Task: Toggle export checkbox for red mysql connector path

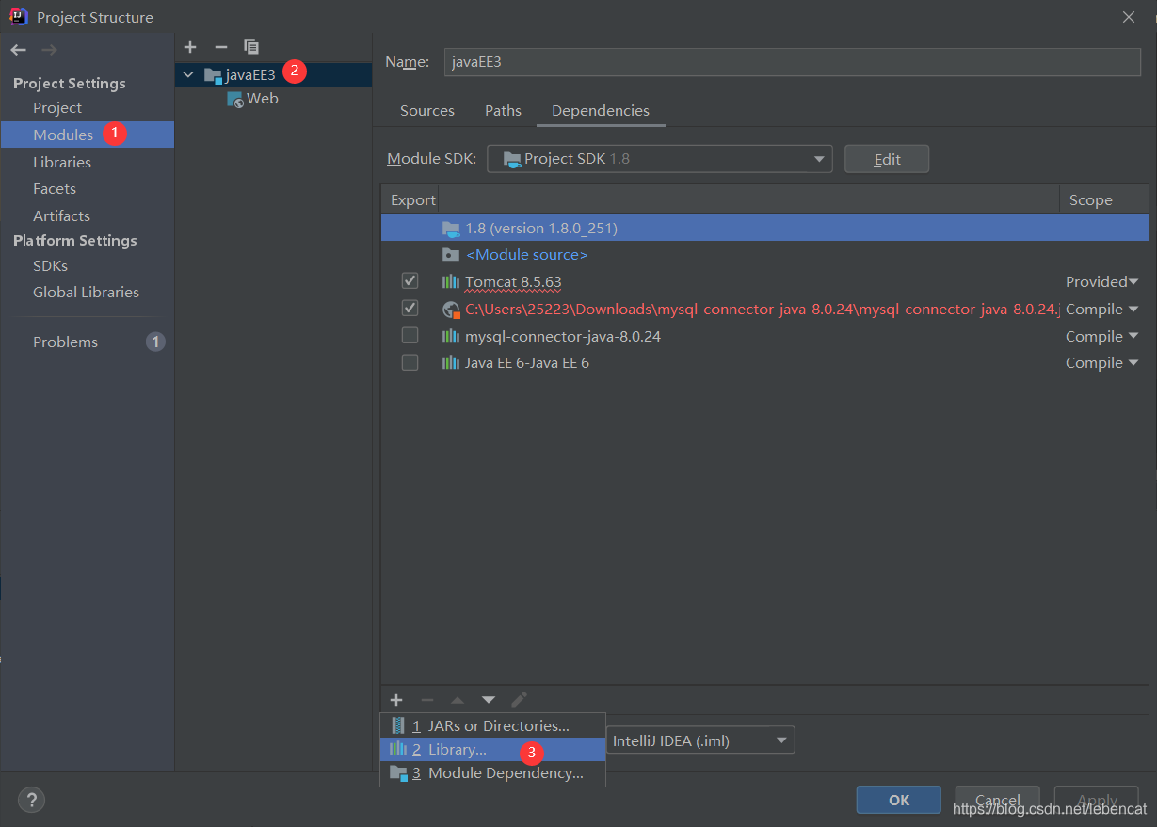Action: [x=410, y=308]
